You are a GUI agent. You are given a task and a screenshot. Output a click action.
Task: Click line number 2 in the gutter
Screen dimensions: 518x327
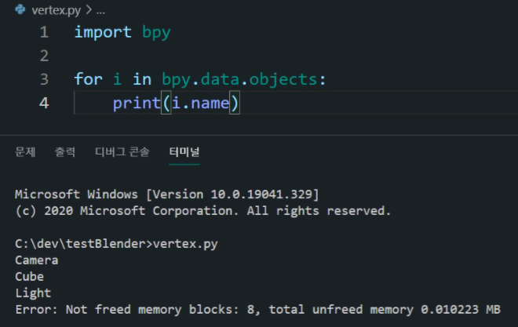coord(44,56)
